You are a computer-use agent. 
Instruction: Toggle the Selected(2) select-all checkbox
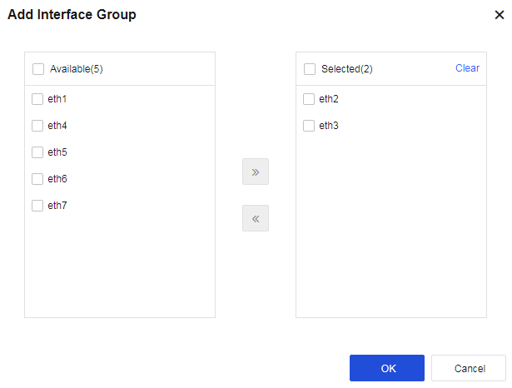(310, 69)
